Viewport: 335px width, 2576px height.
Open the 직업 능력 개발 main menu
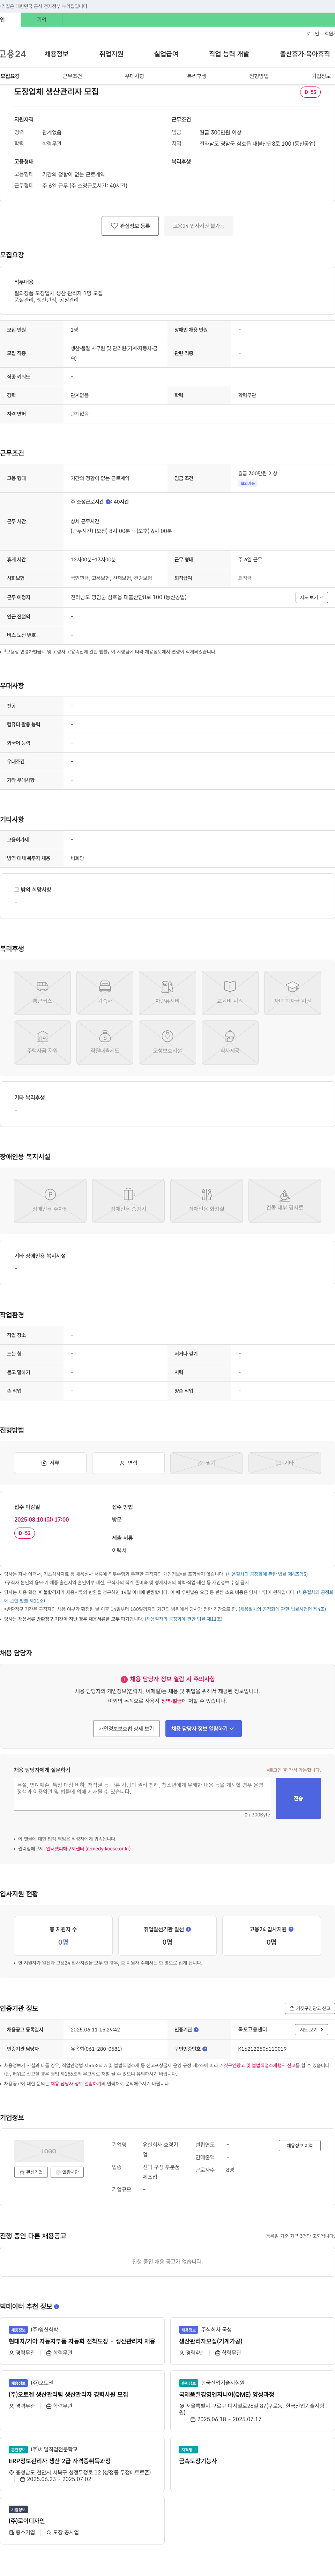click(x=229, y=54)
